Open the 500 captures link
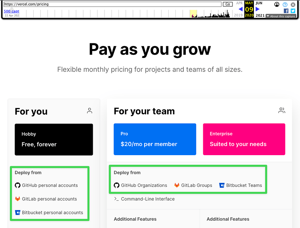This screenshot has width=300, height=228. point(11,11)
